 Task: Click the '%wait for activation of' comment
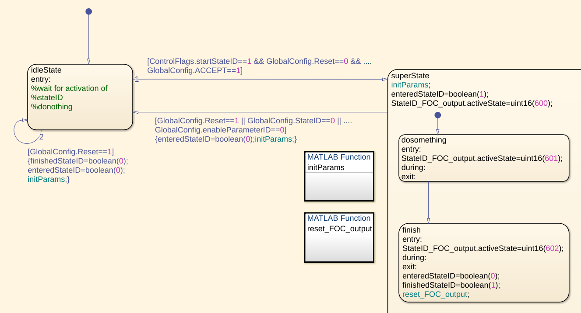[69, 88]
